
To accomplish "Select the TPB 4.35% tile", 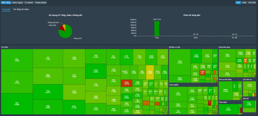I will (96, 56).
